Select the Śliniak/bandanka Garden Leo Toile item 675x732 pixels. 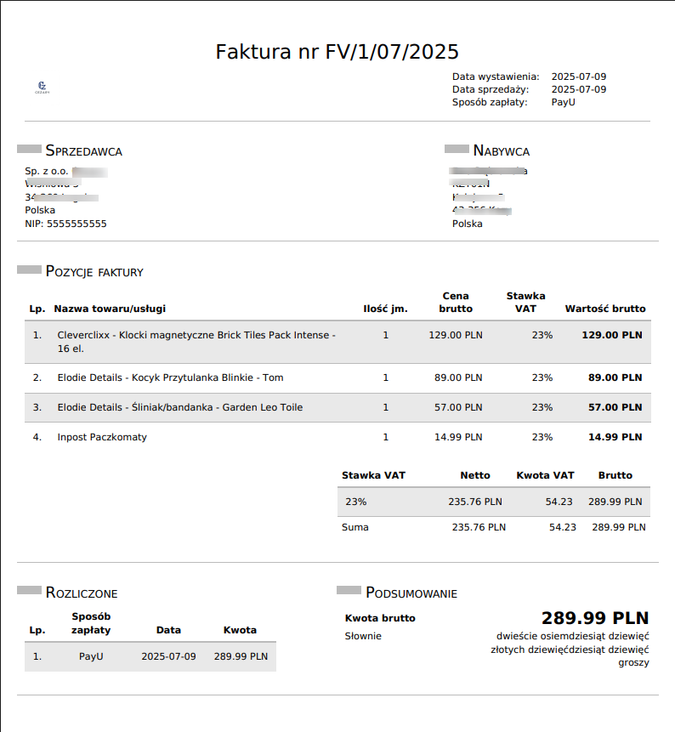[x=179, y=407]
